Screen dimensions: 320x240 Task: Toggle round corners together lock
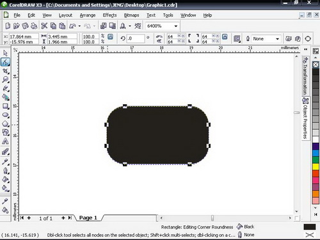(x=225, y=36)
